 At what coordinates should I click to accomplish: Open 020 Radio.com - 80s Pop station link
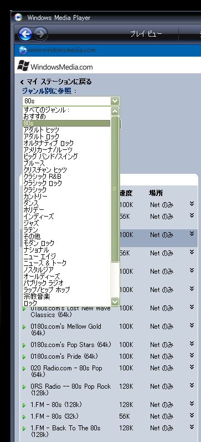point(66,371)
